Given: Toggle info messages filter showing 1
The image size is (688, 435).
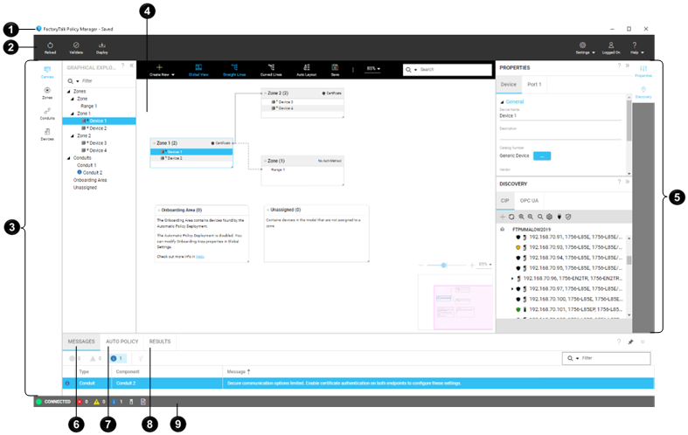Looking at the screenshot, I should click(118, 359).
